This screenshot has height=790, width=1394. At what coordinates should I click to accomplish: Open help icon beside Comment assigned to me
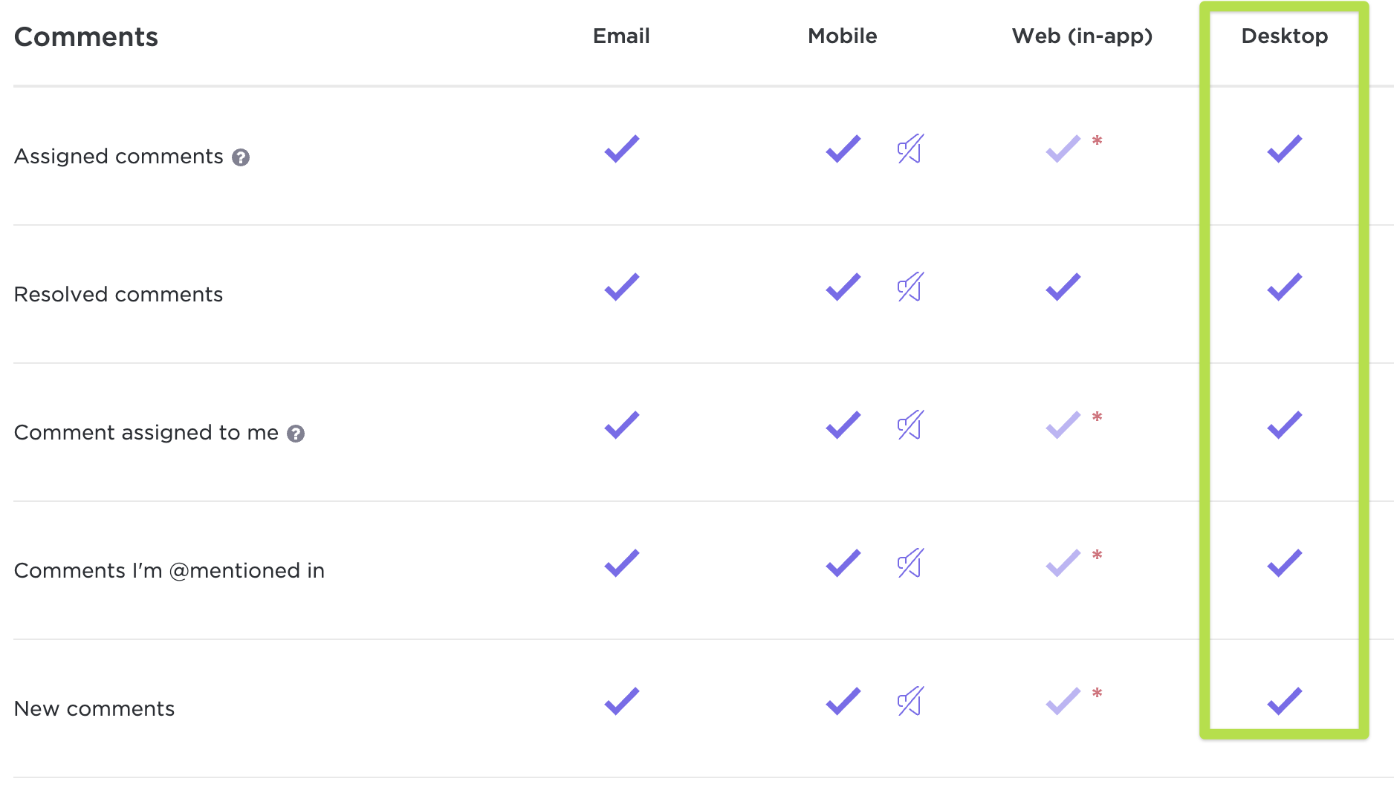coord(296,434)
